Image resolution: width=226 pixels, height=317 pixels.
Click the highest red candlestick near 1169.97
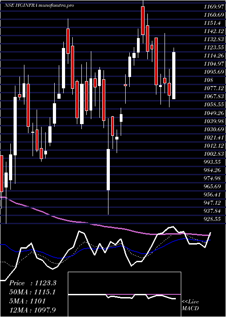pyautogui.click(x=143, y=21)
